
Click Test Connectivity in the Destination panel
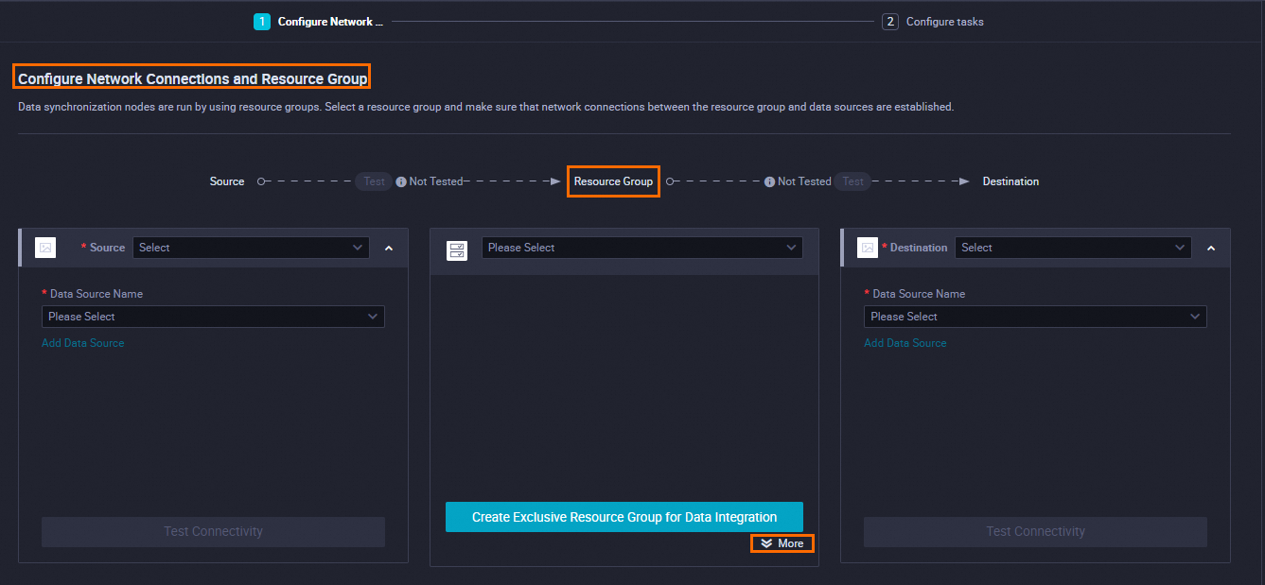click(x=1035, y=532)
